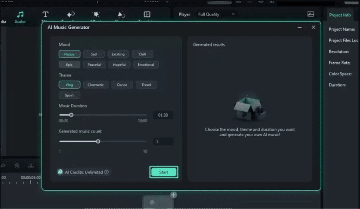
Task: Select the Epic mood
Action: coord(69,65)
